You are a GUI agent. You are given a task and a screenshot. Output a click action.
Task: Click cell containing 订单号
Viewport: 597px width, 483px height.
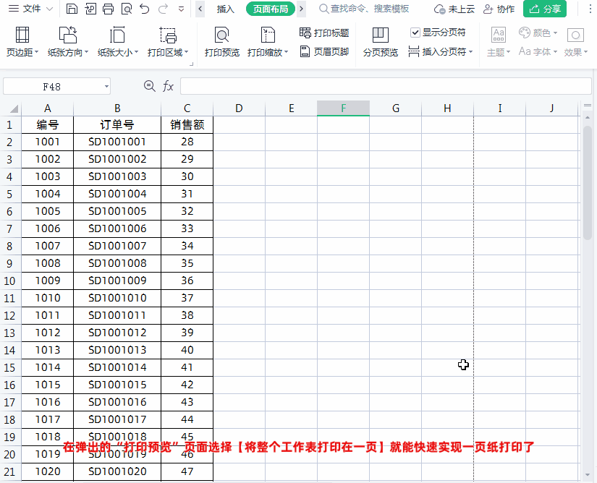[x=117, y=125]
